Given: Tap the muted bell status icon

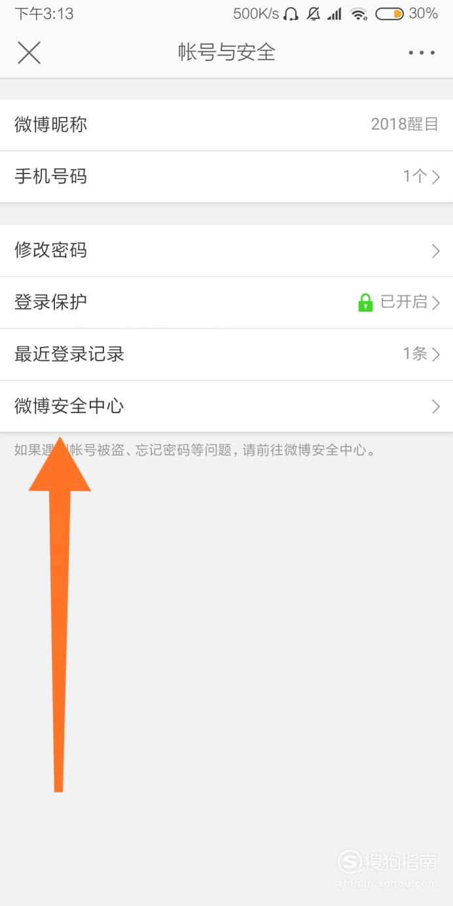Looking at the screenshot, I should tap(314, 14).
